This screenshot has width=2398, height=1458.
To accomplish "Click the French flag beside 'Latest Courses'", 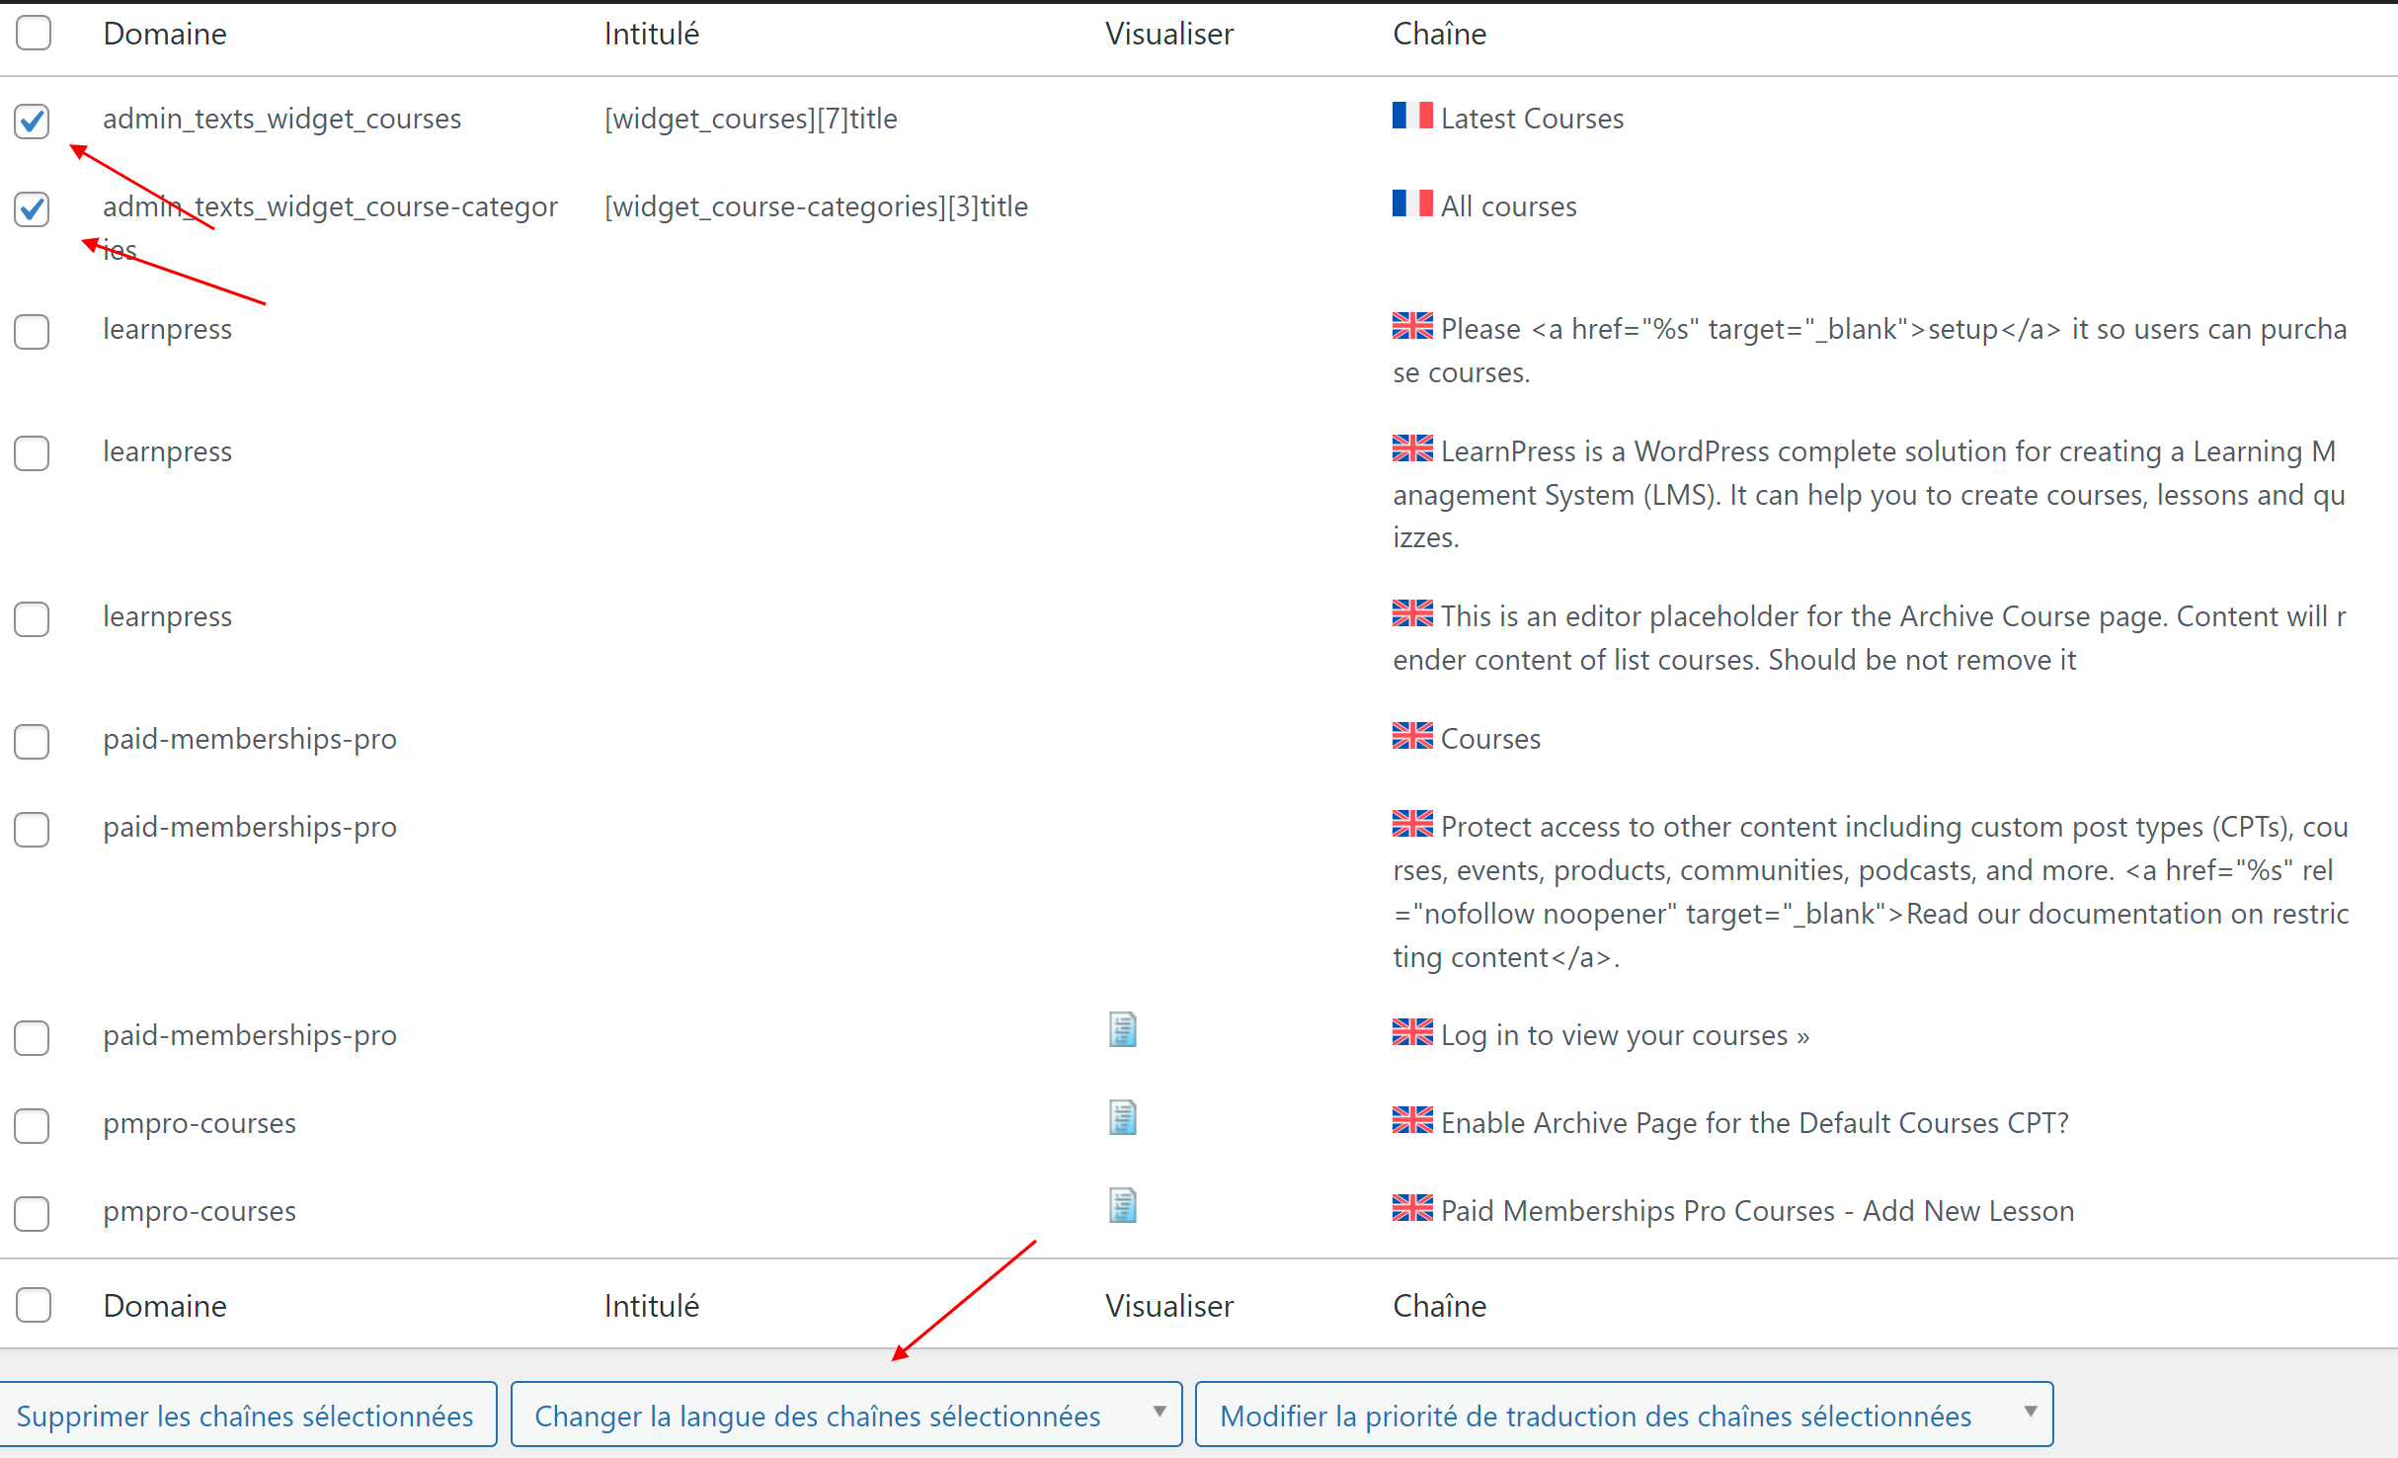I will (x=1412, y=116).
